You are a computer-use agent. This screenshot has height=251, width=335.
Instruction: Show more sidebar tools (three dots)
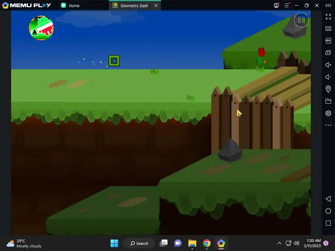click(x=328, y=125)
